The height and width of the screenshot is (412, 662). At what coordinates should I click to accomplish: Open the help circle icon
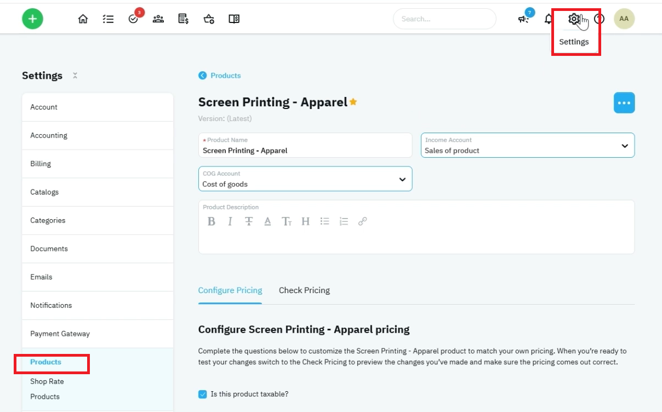click(599, 19)
